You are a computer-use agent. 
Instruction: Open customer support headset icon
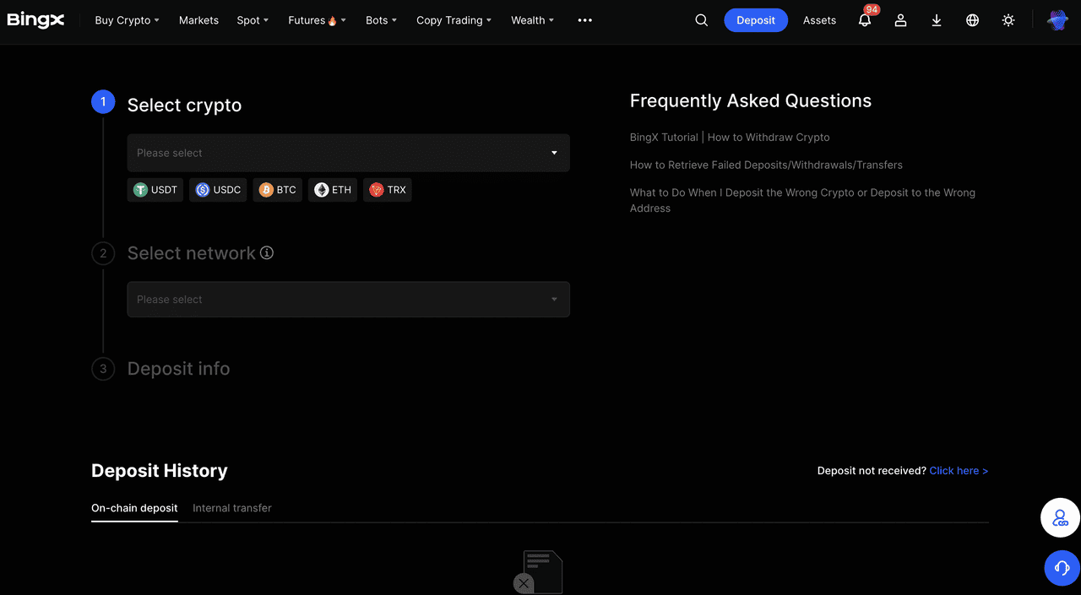coord(1062,568)
